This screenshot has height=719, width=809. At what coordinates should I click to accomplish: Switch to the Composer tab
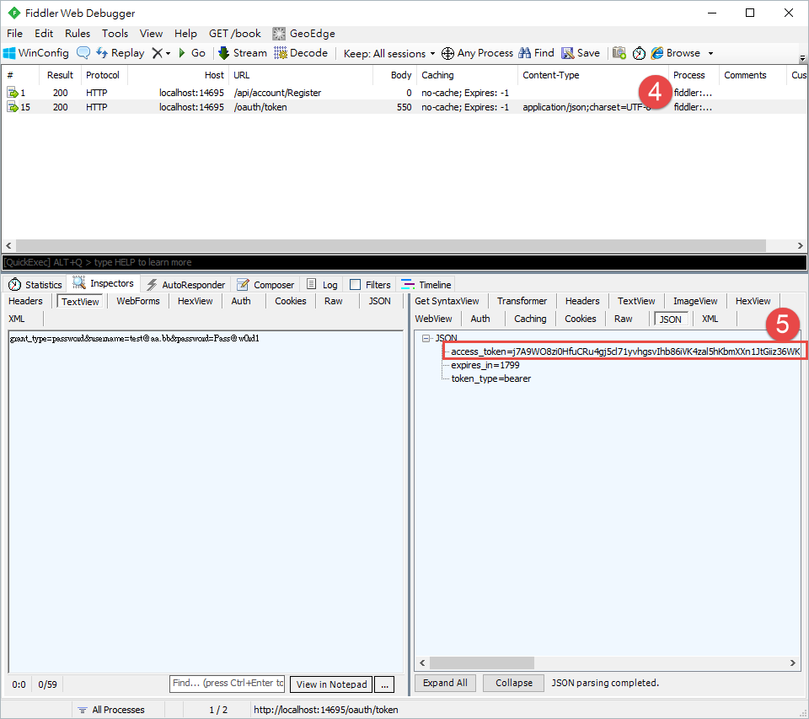[x=265, y=284]
